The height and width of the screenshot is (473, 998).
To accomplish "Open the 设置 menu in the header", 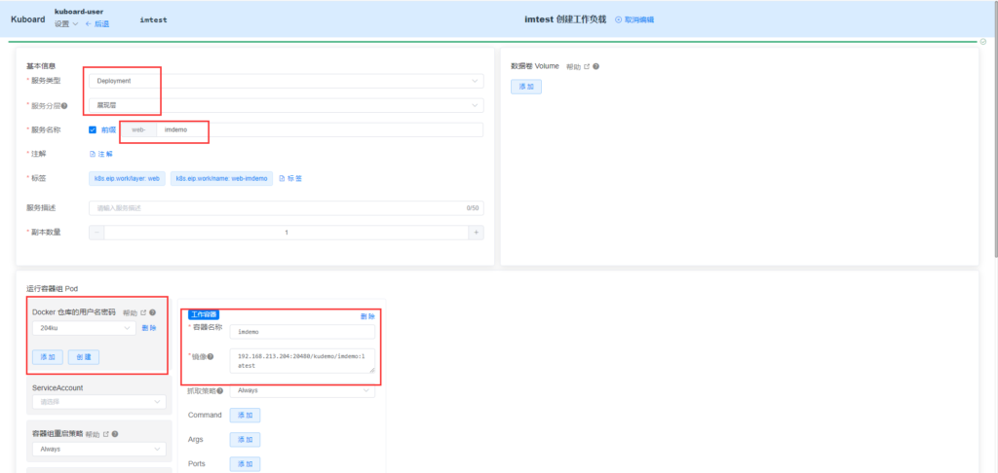I will coord(66,23).
